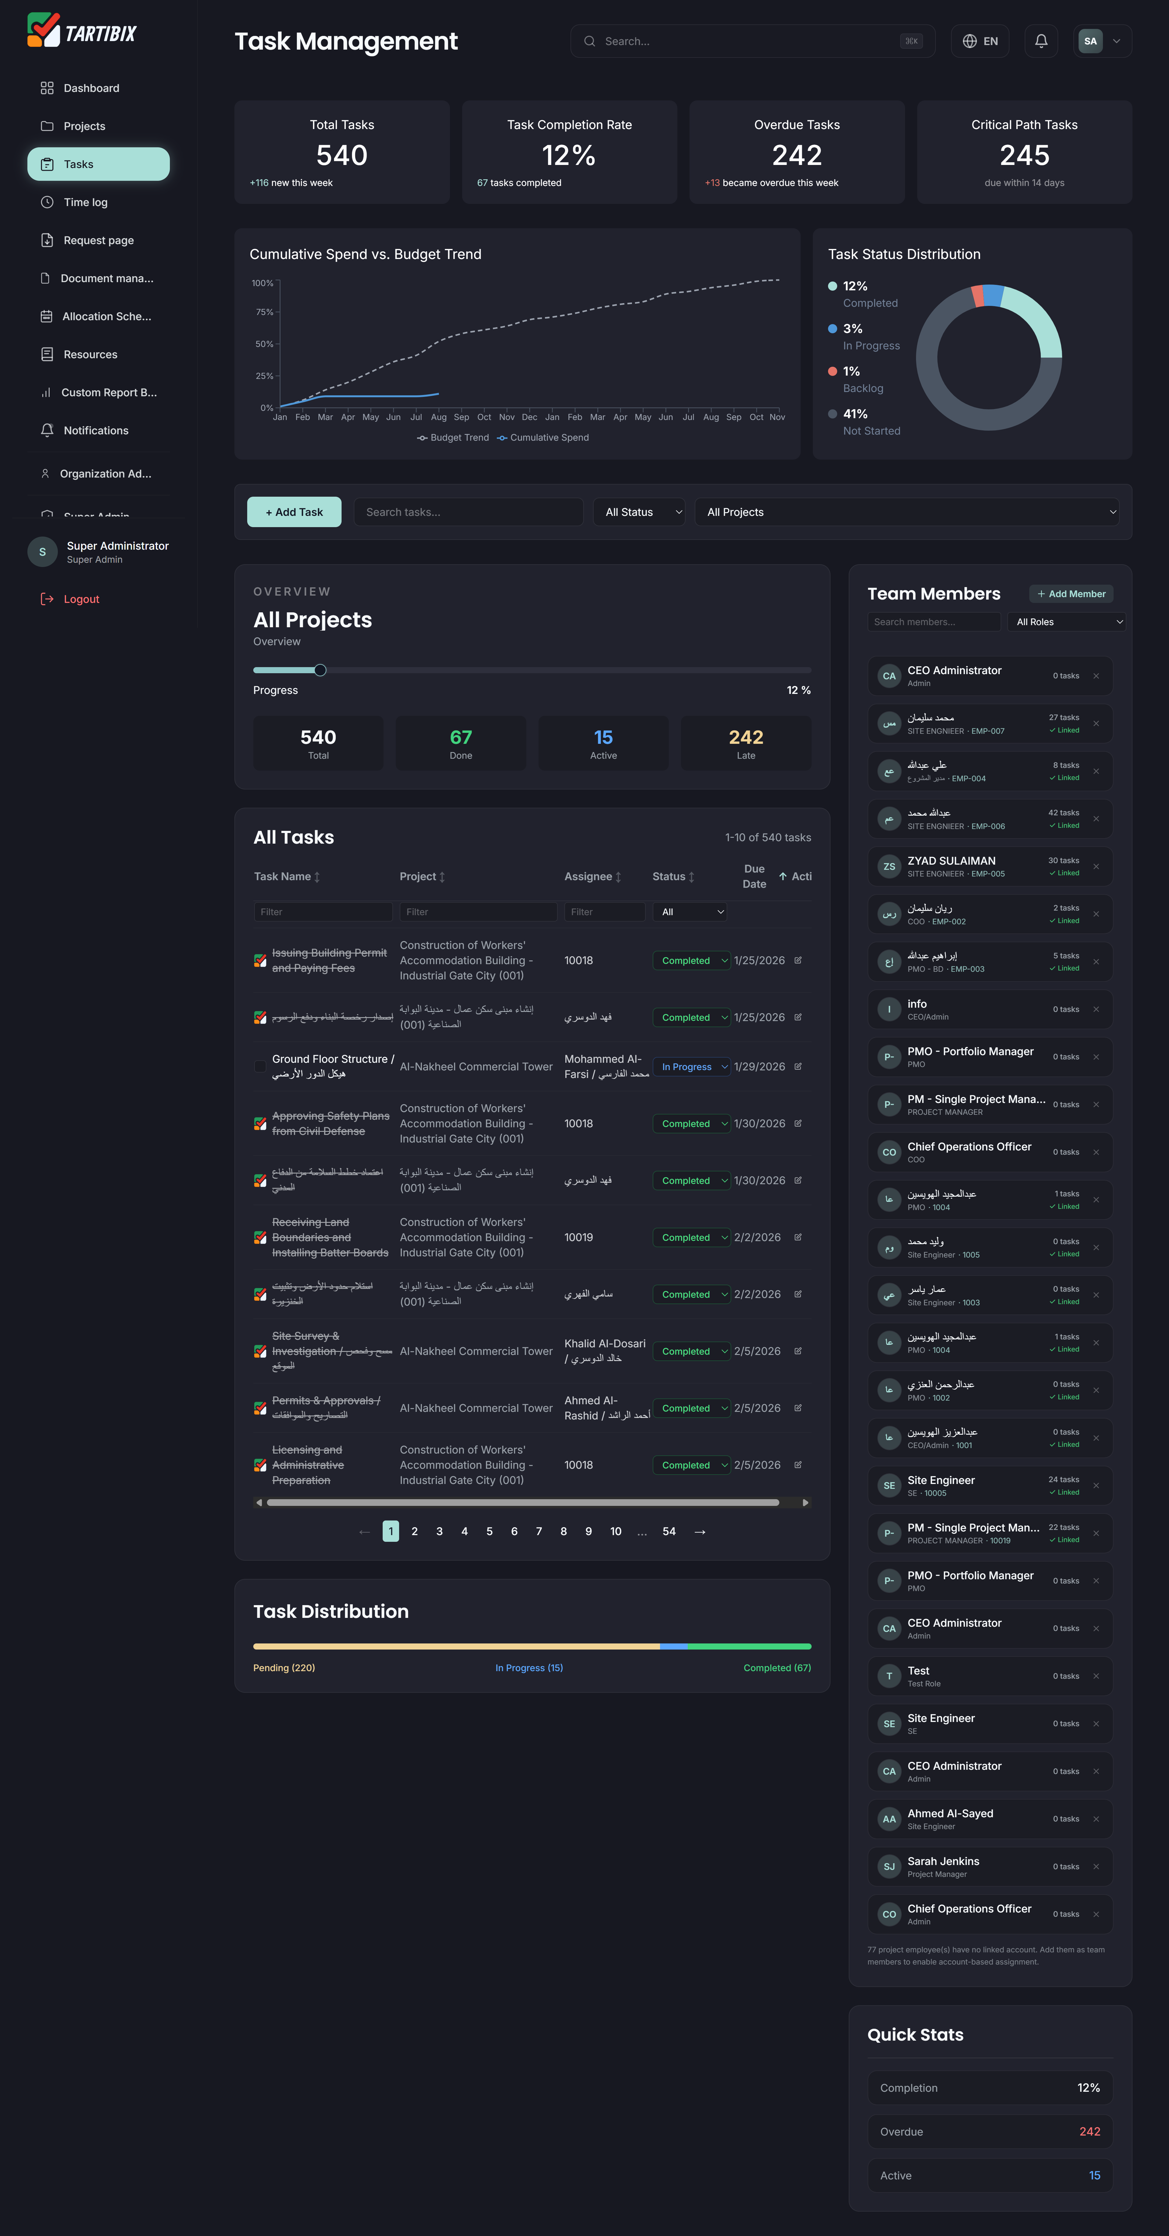1169x2236 pixels.
Task: Change status of Ground Floor Structure task
Action: [691, 1067]
